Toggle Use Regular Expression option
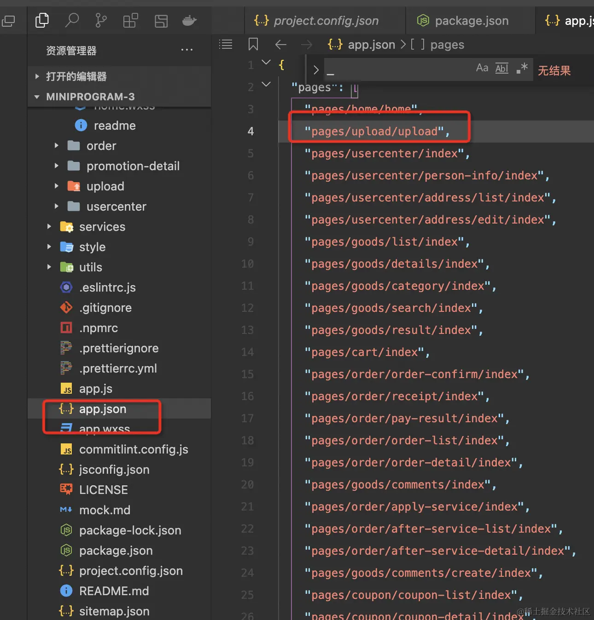 click(522, 69)
